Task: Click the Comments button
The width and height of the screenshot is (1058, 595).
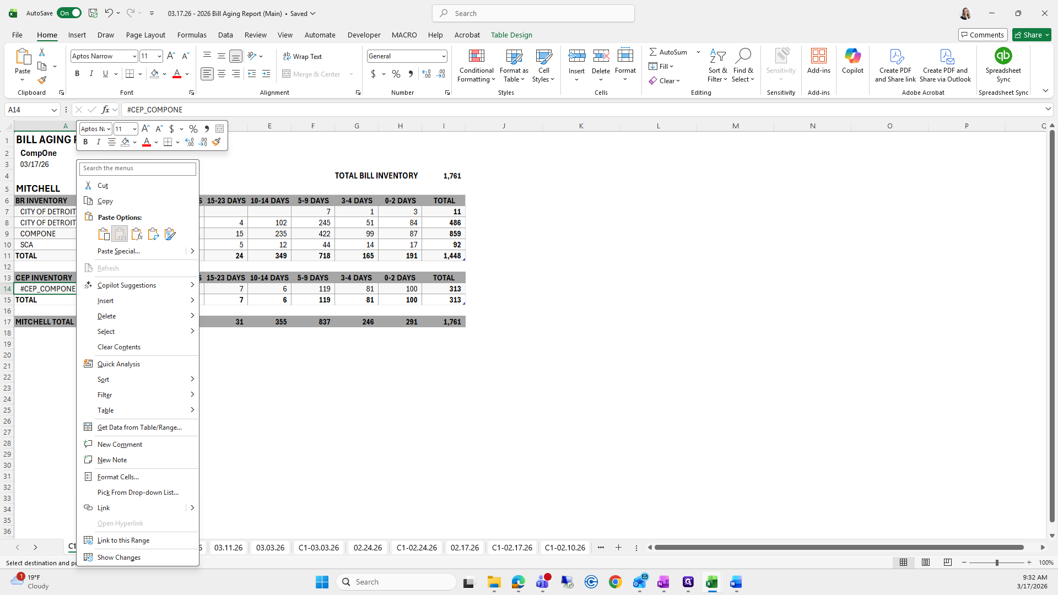Action: 983,35
